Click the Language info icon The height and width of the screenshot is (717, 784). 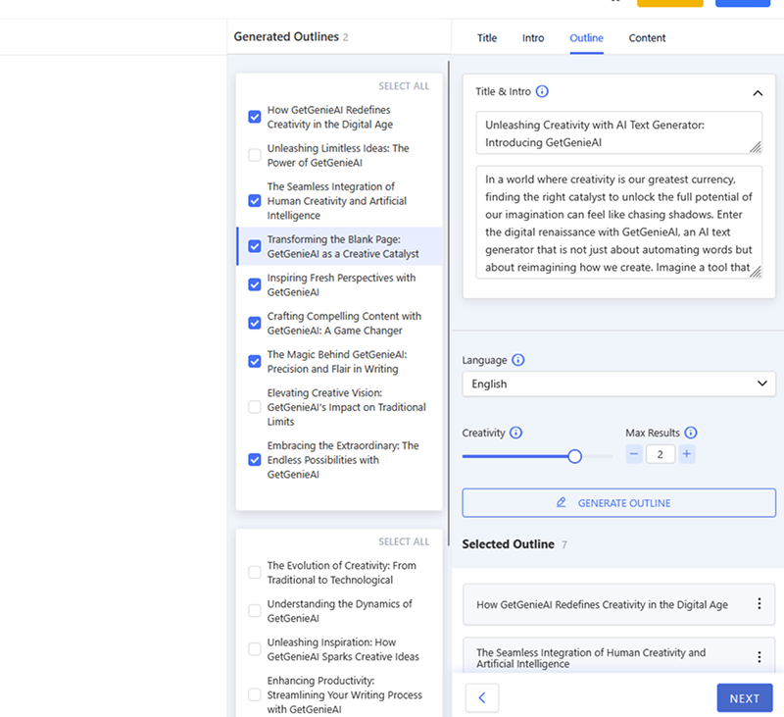pyautogui.click(x=518, y=360)
